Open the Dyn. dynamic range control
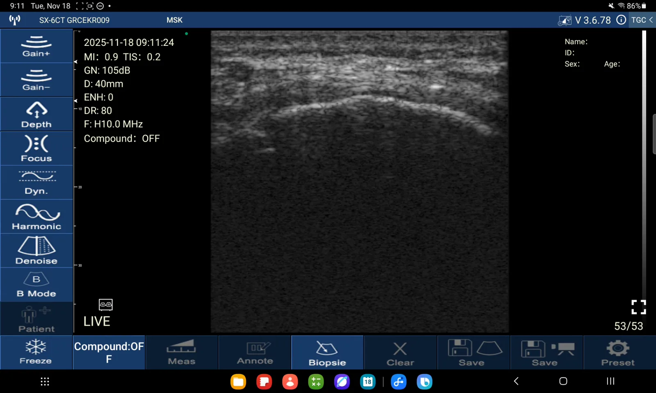 (x=36, y=183)
